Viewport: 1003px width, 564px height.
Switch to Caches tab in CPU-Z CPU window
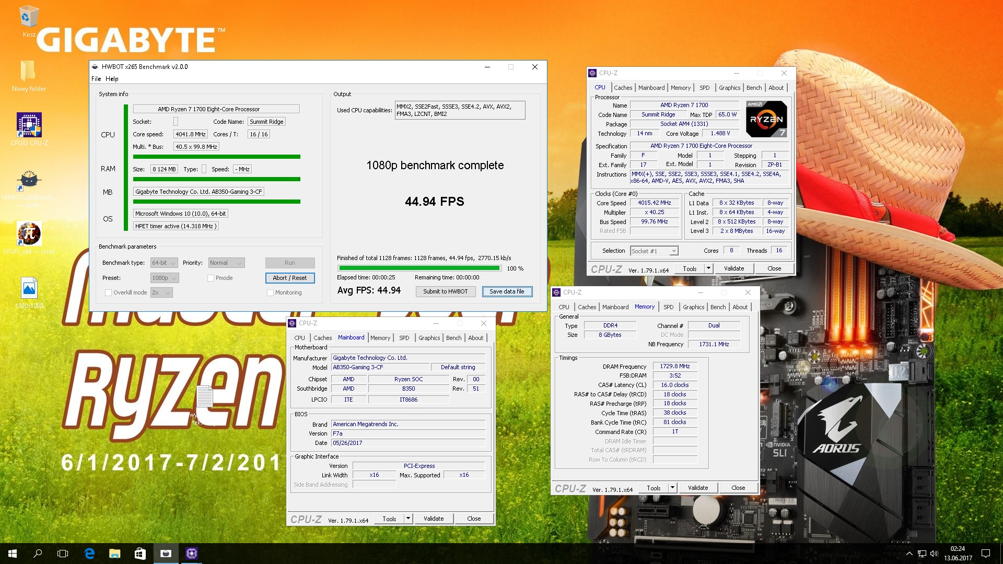click(x=623, y=88)
